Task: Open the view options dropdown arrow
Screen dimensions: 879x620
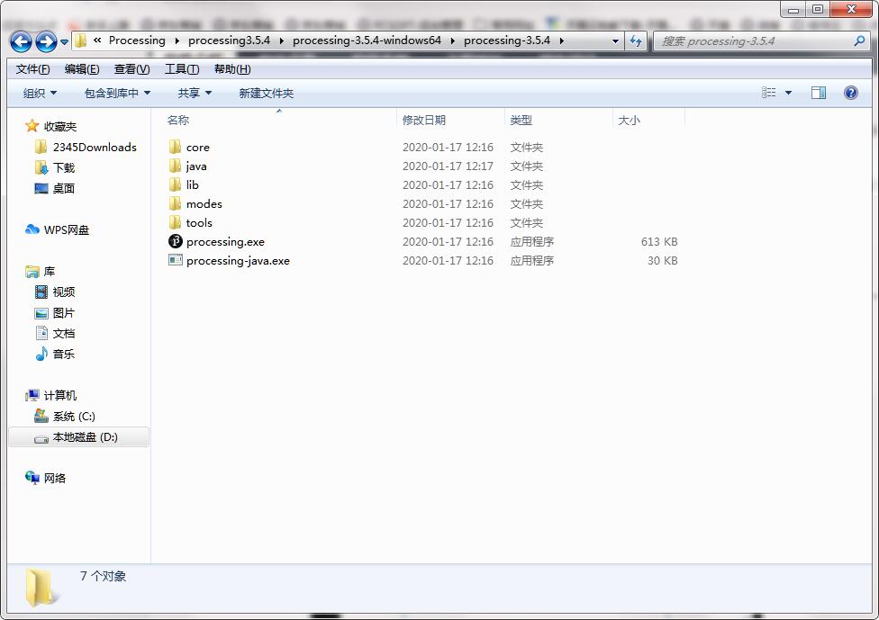Action: [x=788, y=93]
